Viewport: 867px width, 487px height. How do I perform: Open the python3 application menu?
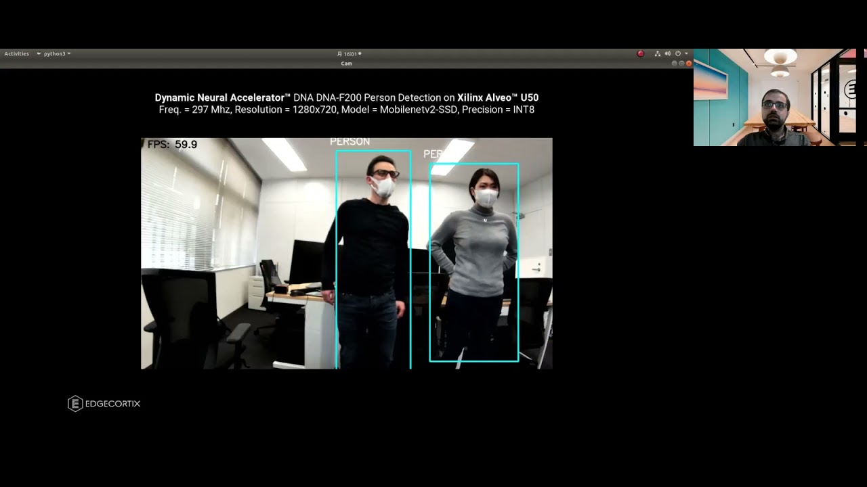tap(54, 53)
